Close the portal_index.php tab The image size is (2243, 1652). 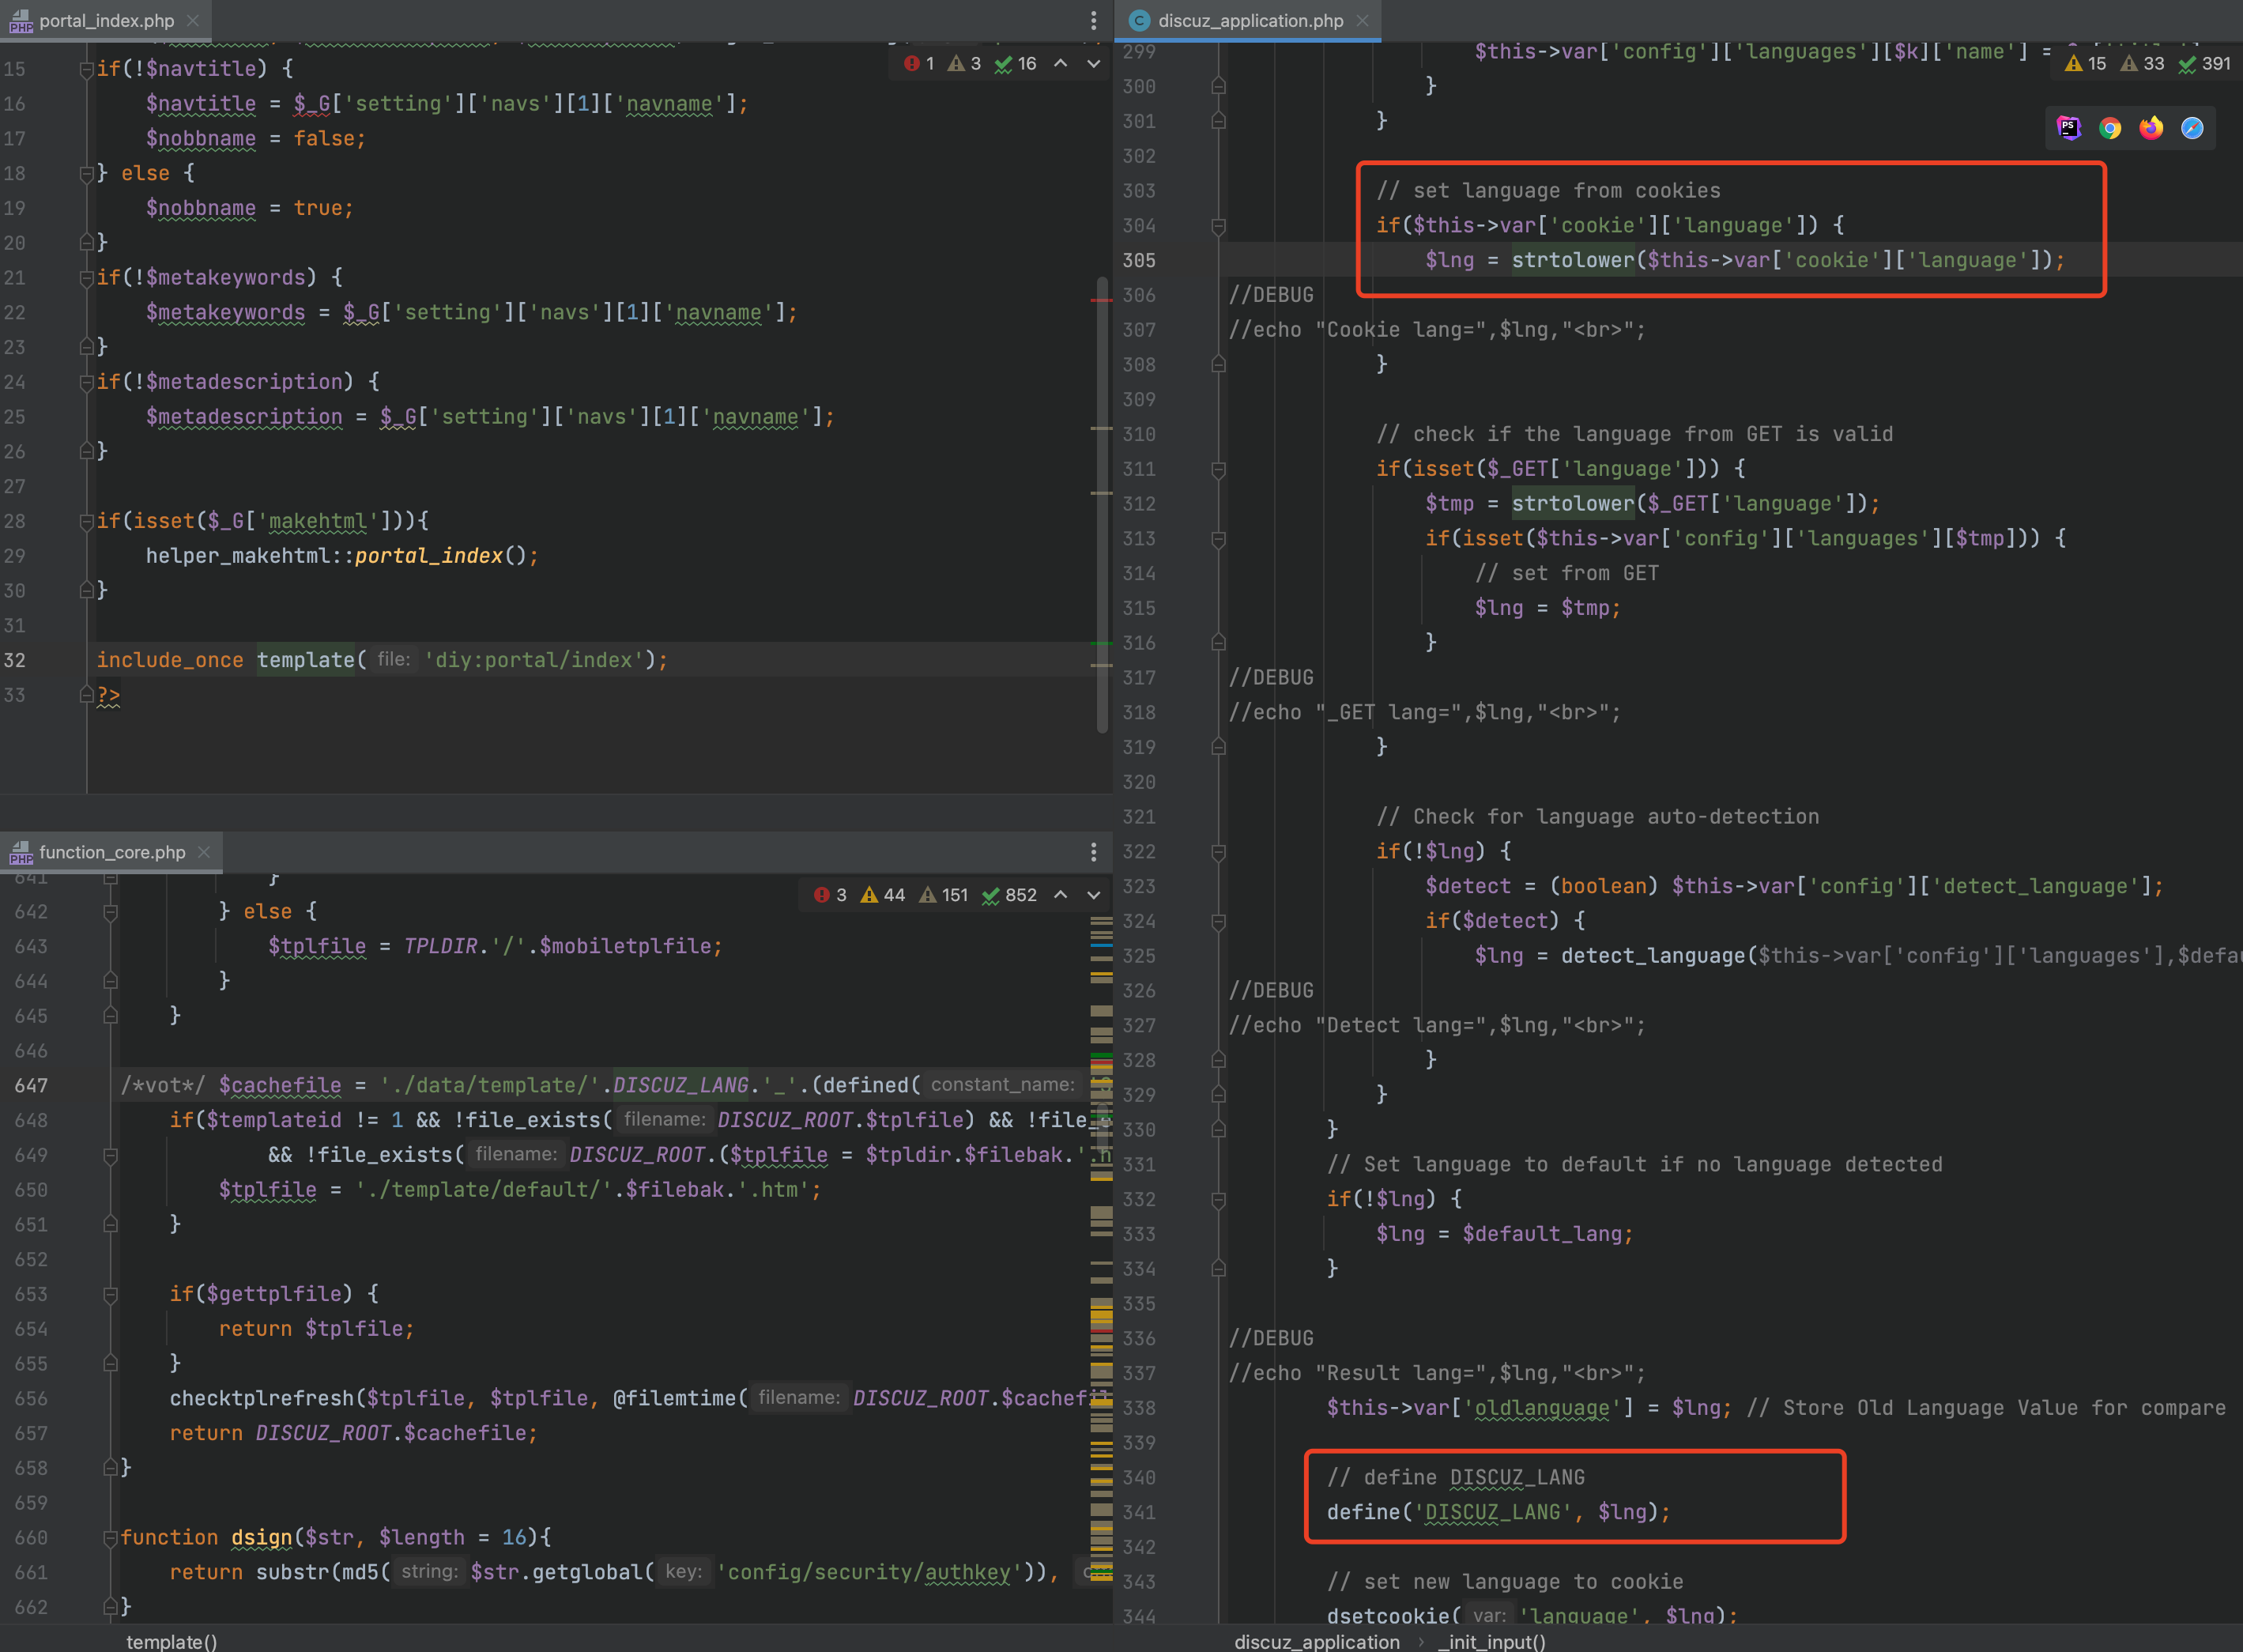193,20
